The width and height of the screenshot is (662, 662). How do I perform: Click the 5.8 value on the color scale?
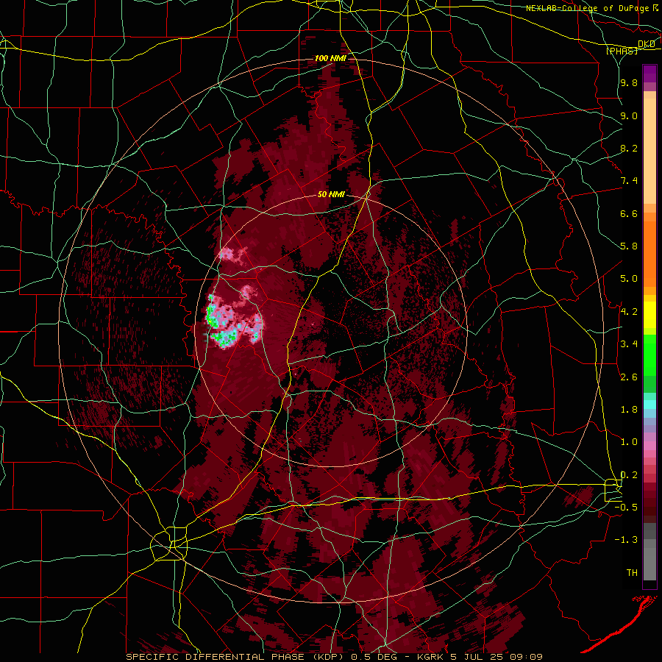(629, 246)
